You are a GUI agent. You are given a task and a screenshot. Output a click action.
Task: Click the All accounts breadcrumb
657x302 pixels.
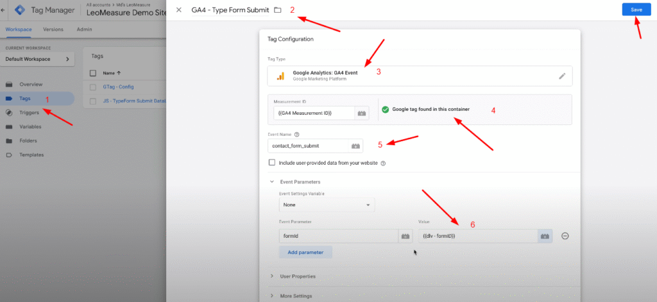point(98,4)
